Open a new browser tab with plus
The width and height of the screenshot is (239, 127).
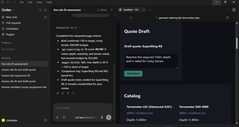pyautogui.click(x=150, y=10)
